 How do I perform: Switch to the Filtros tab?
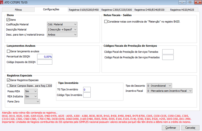coord(18,10)
